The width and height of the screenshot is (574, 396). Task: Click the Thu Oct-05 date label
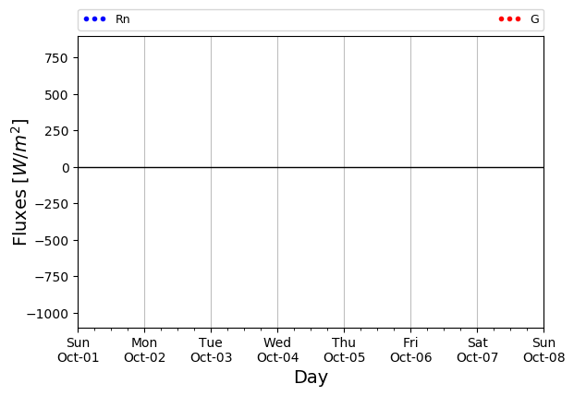(344, 350)
